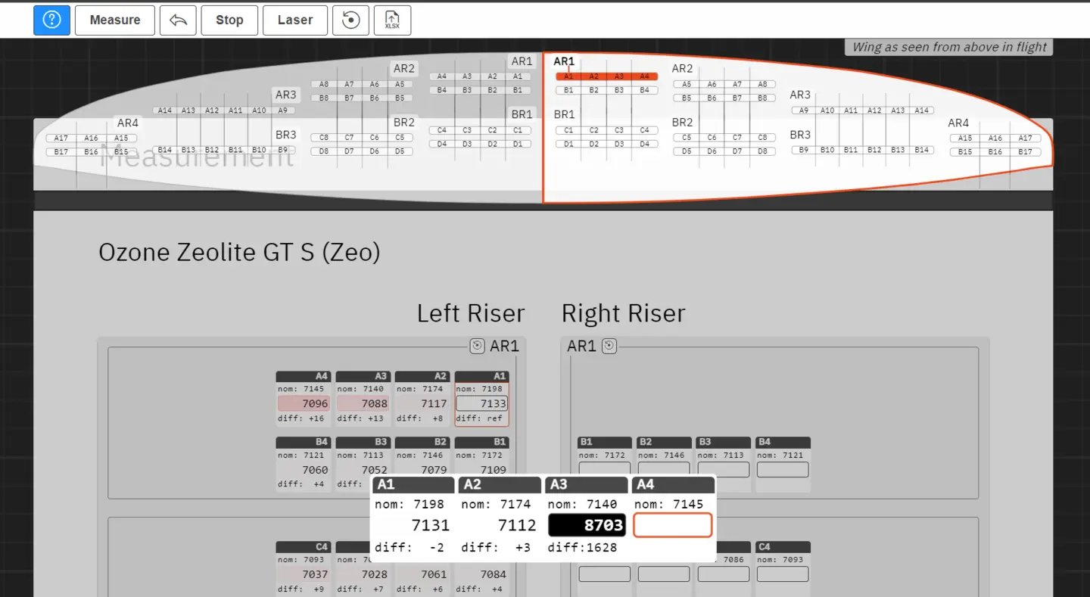Toggle the Laser on

pyautogui.click(x=294, y=20)
